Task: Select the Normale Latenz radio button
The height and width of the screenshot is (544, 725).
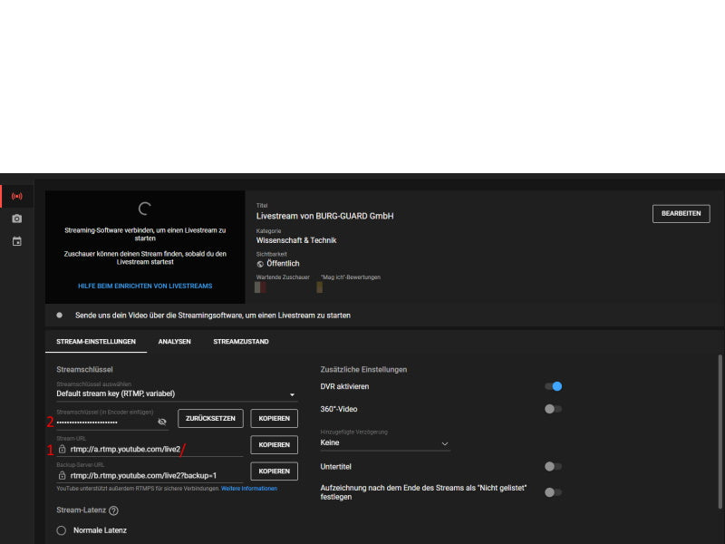Action: (x=62, y=530)
